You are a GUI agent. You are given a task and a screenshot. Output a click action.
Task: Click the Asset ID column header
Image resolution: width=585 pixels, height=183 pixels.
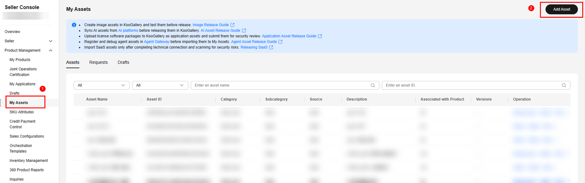point(154,99)
